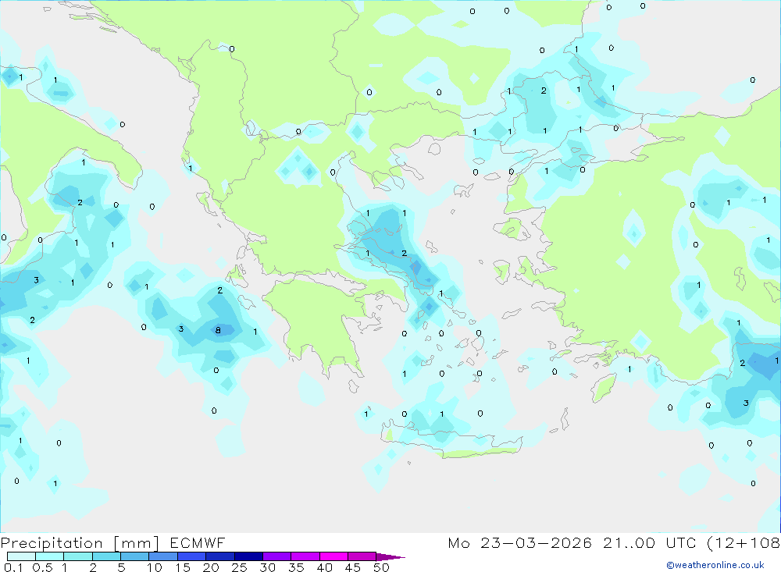Select the legend label '0.1'

[x=13, y=567]
